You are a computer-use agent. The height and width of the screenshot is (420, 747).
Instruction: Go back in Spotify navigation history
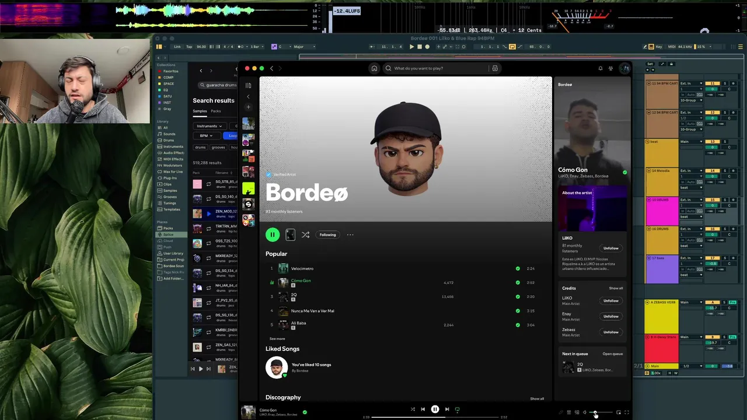click(271, 68)
